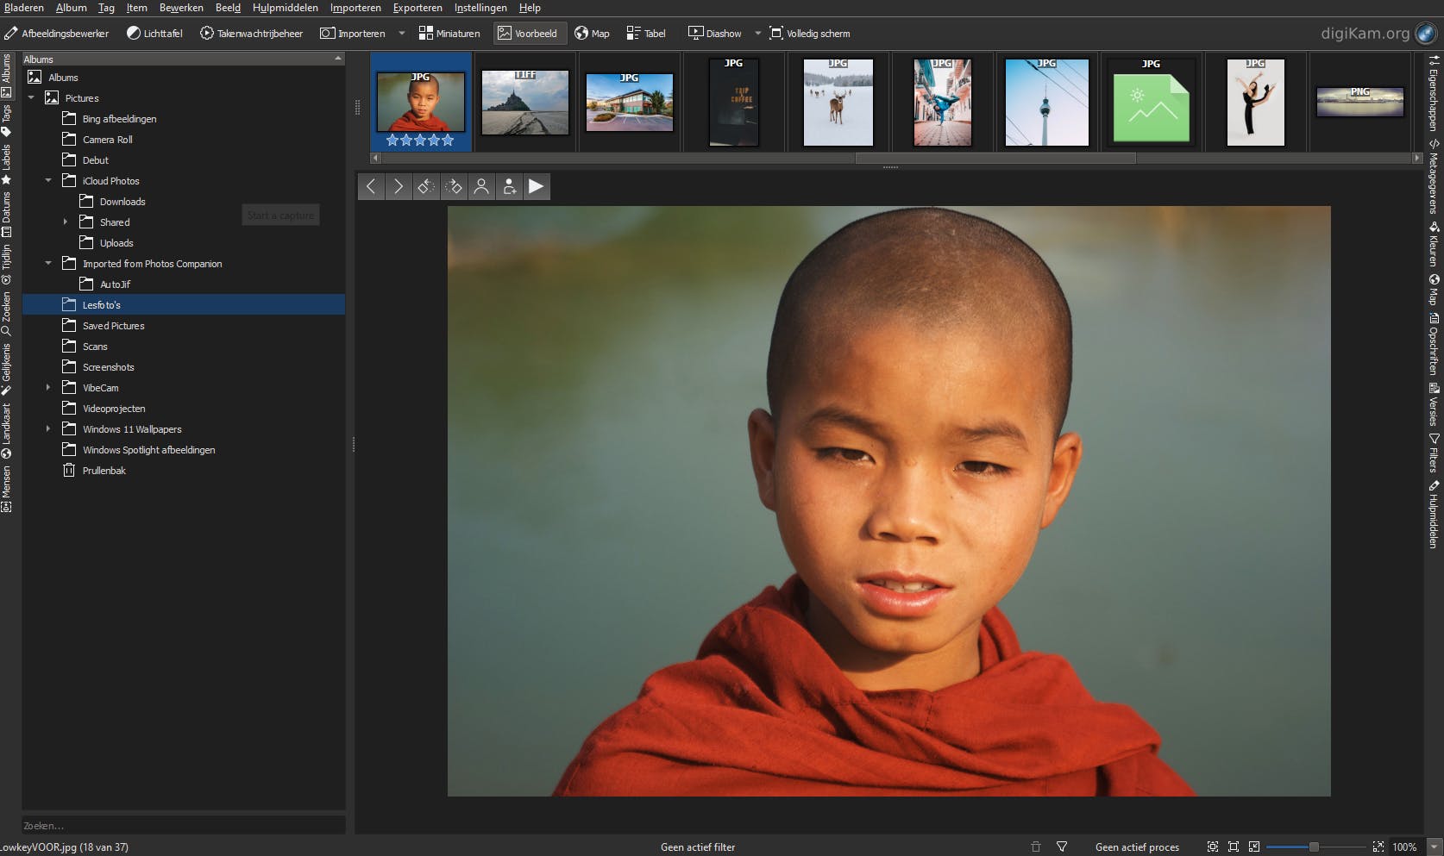Viewport: 1444px width, 856px height.
Task: Switch to Miniaturen thumbnail view
Action: coord(449,34)
